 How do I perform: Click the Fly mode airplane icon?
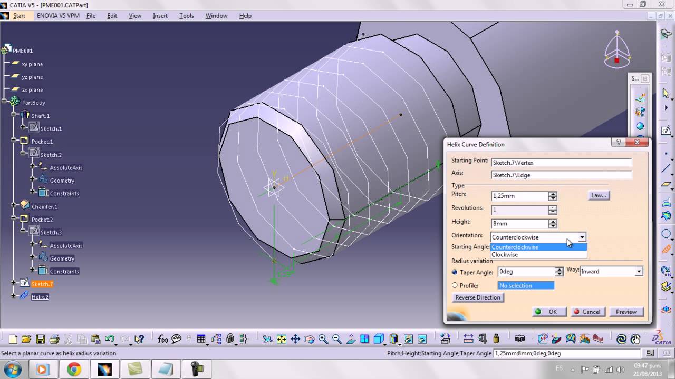[268, 339]
